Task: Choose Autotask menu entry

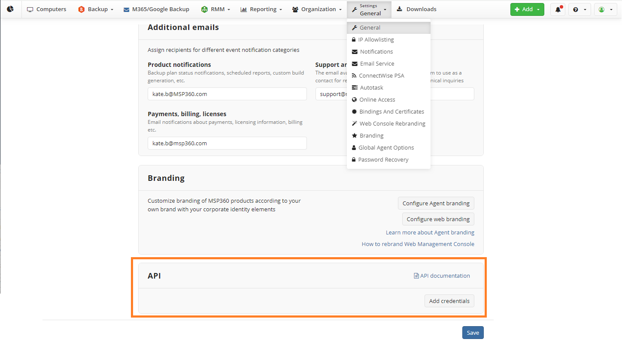Action: click(x=388, y=88)
